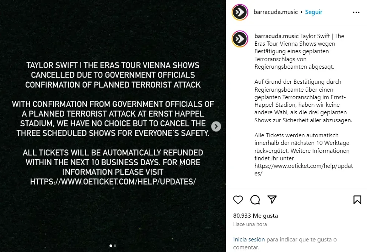Open barracuda.music username in post header

[x=276, y=12]
